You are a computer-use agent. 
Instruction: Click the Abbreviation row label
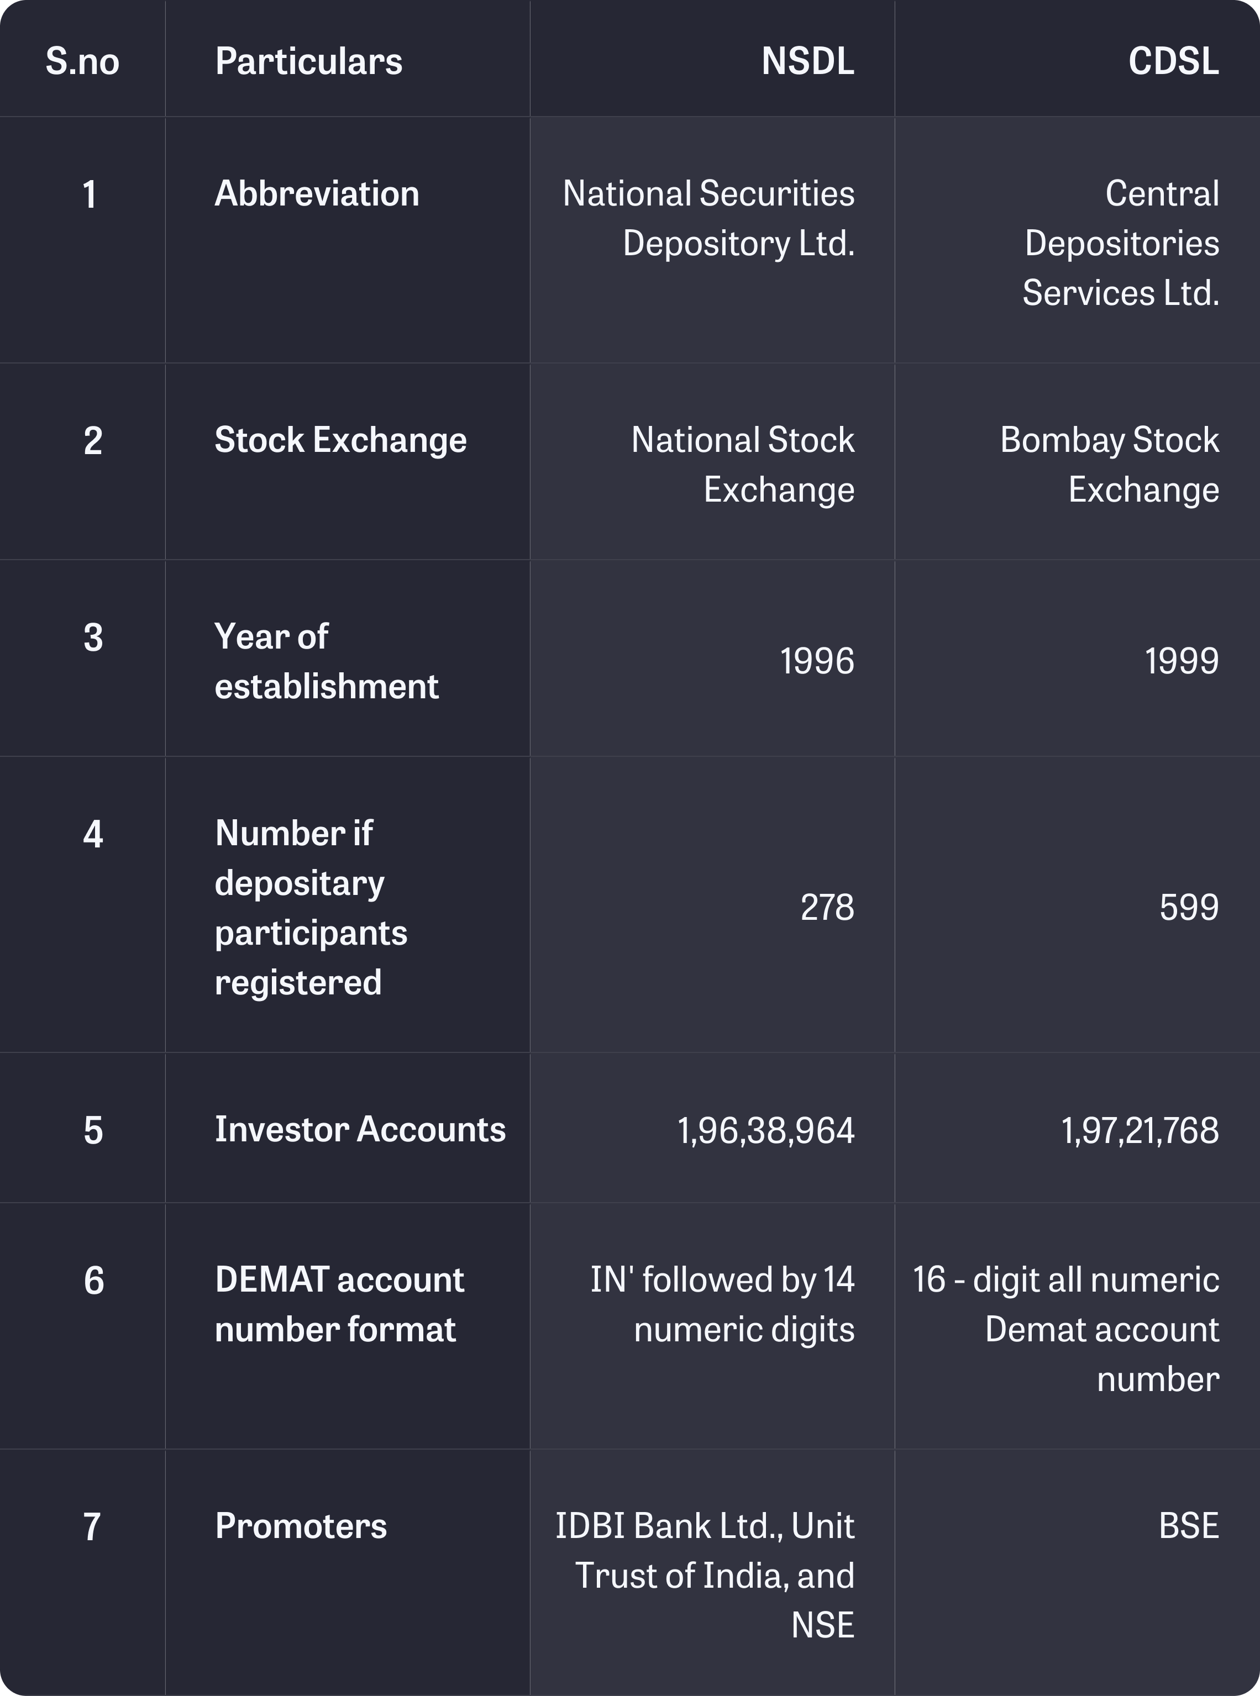[x=317, y=193]
